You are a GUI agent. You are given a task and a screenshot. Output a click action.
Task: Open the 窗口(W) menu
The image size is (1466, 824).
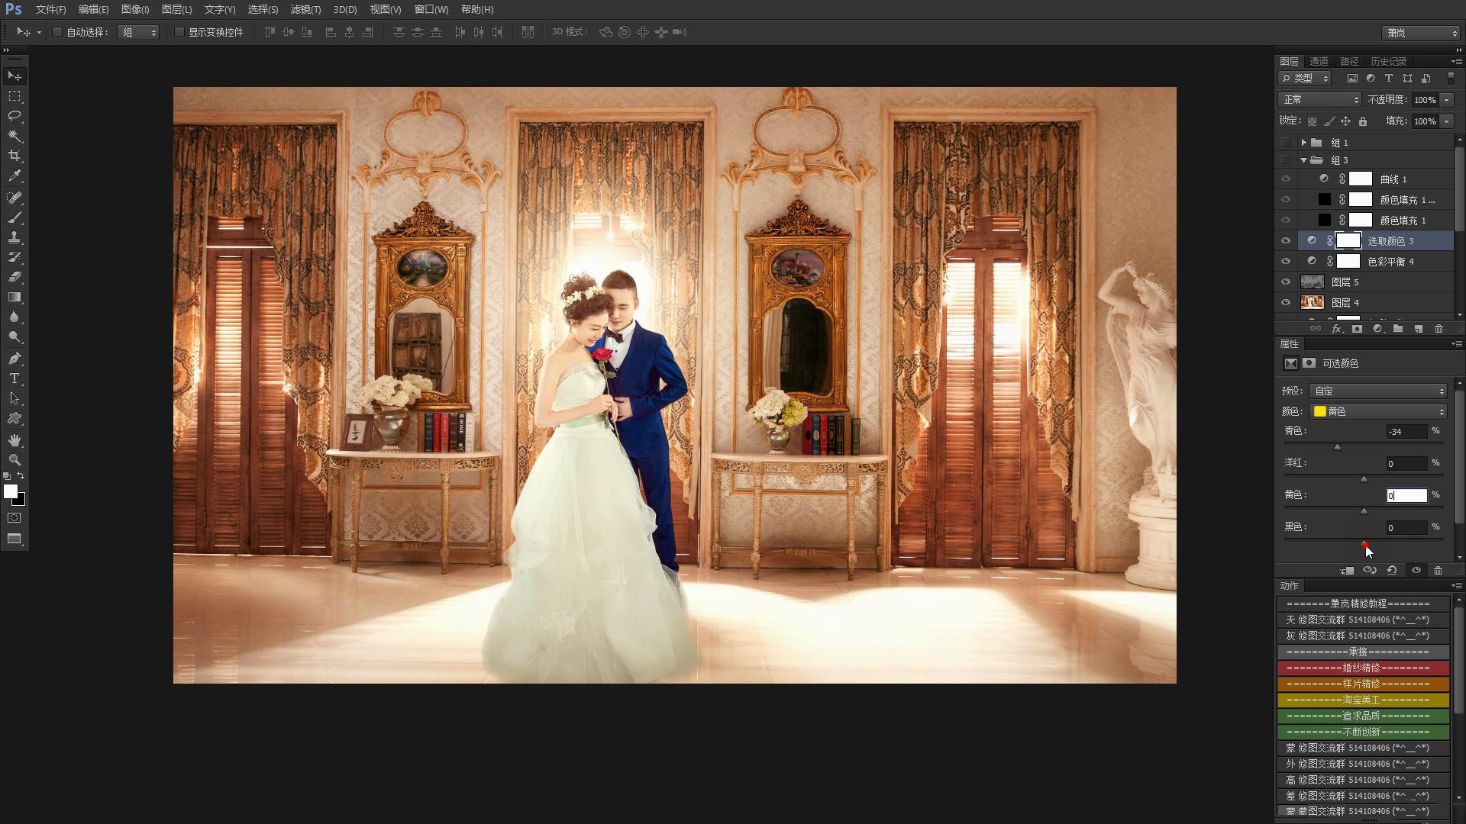[x=431, y=9]
